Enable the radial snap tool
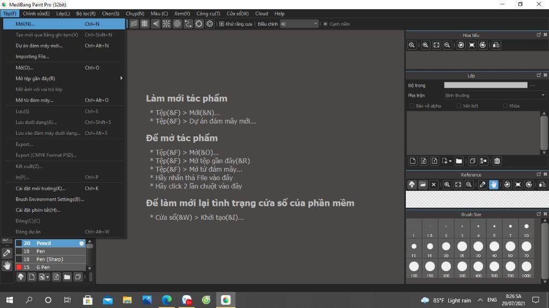Screen dimensions: 549x308 [166, 24]
